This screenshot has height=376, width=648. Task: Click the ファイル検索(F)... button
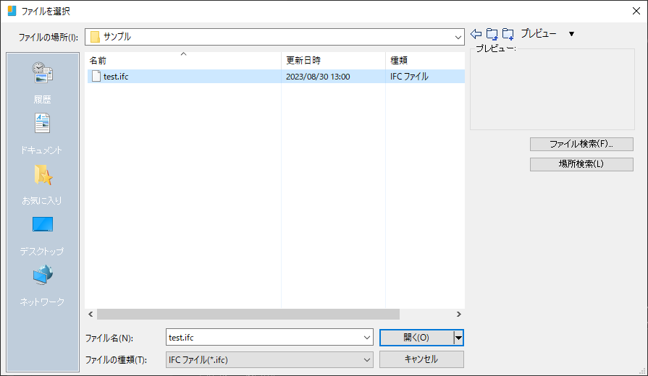pyautogui.click(x=581, y=144)
